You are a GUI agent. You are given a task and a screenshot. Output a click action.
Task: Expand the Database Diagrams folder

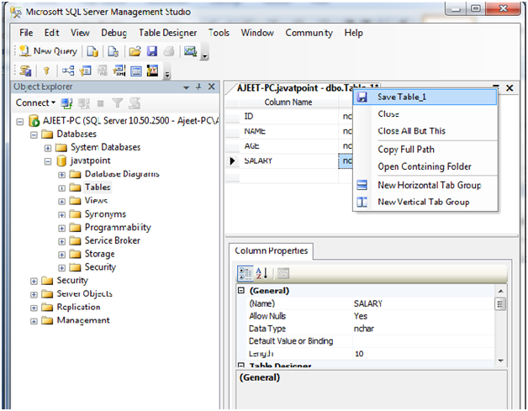[x=61, y=175]
